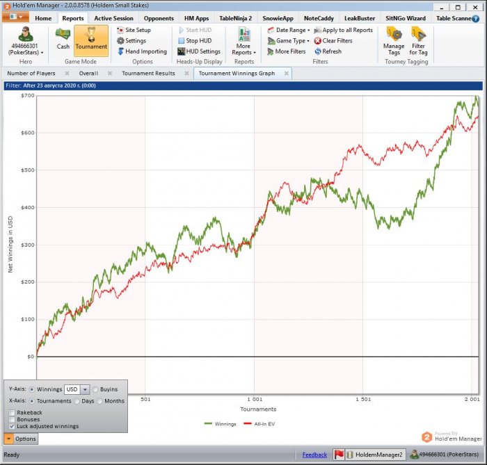
Task: Open the NoteCaddy tab
Action: click(319, 18)
